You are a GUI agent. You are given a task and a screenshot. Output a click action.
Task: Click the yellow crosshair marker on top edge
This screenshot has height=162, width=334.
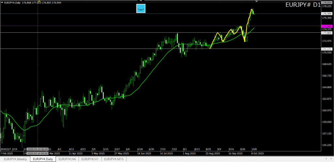pyautogui.click(x=39, y=2)
